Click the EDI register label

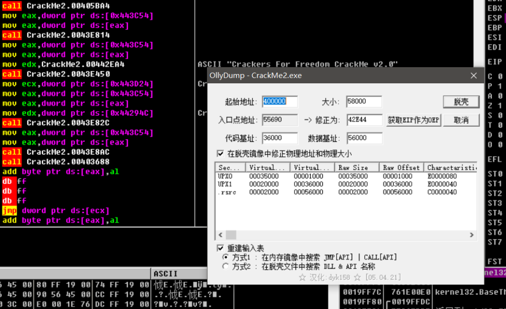pos(495,47)
